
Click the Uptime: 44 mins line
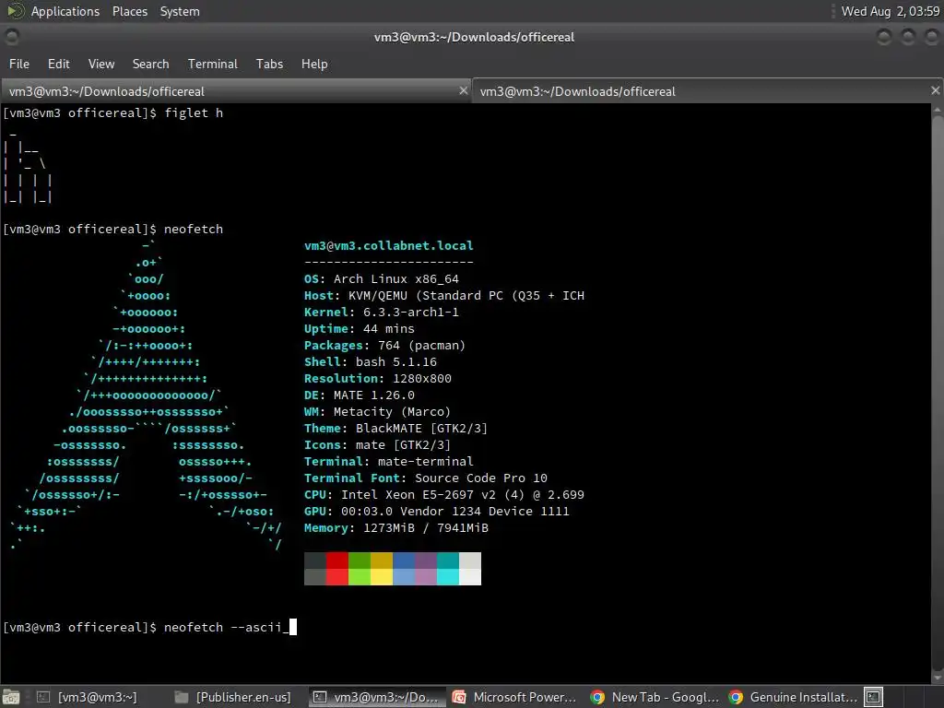tap(359, 329)
